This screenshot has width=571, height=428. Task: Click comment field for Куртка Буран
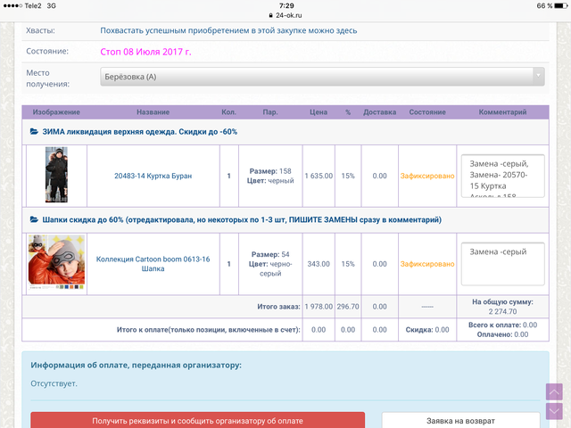click(x=502, y=176)
